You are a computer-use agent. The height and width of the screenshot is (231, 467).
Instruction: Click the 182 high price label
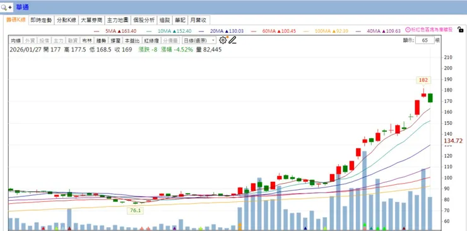[423, 80]
